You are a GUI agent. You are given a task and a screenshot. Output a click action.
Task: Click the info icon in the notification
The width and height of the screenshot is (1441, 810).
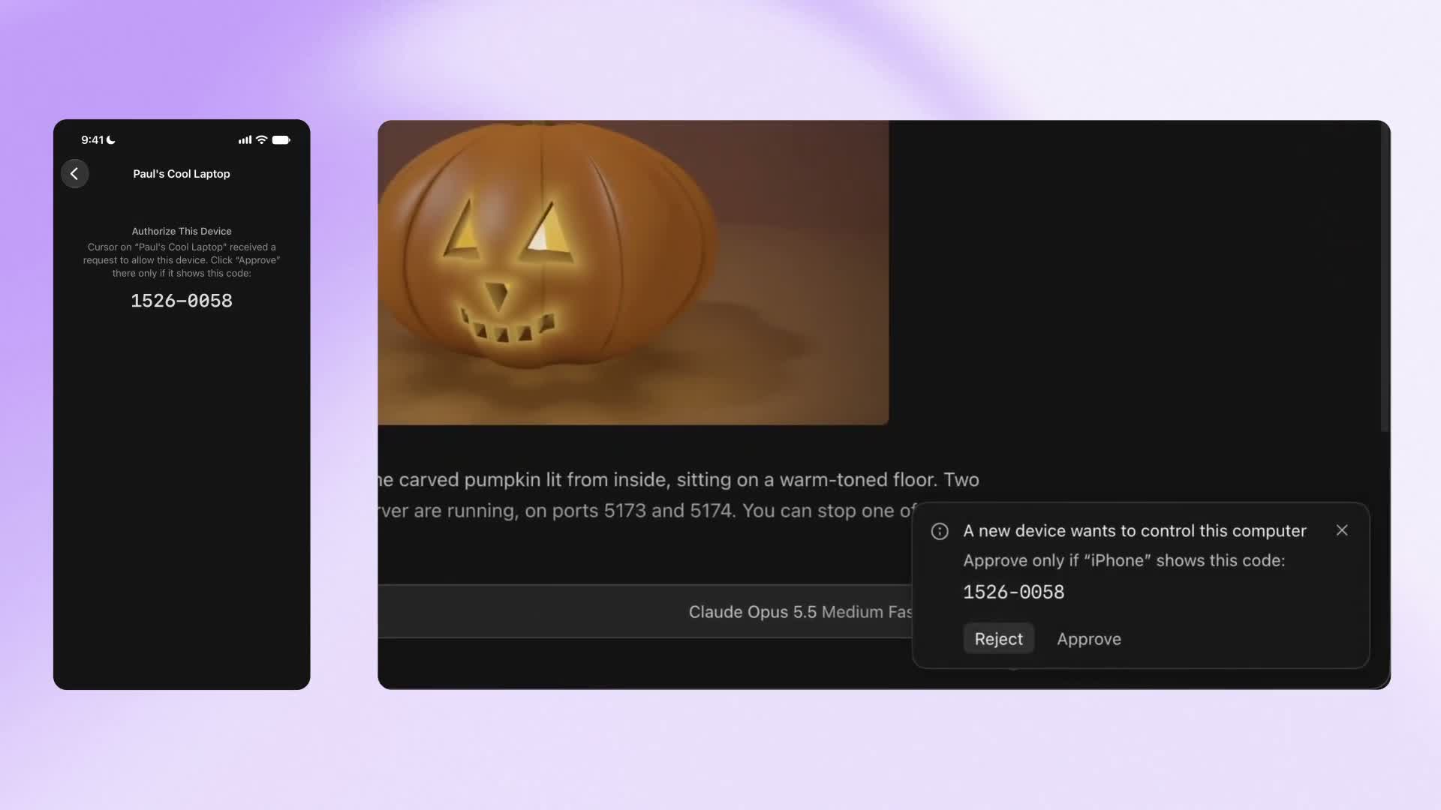pyautogui.click(x=940, y=532)
